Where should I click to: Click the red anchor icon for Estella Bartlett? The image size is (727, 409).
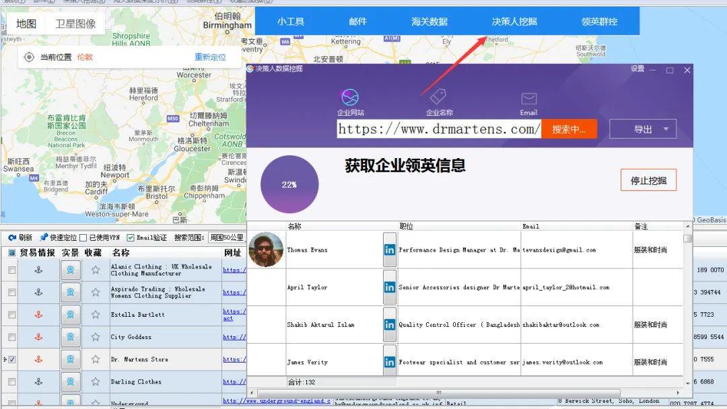[38, 315]
